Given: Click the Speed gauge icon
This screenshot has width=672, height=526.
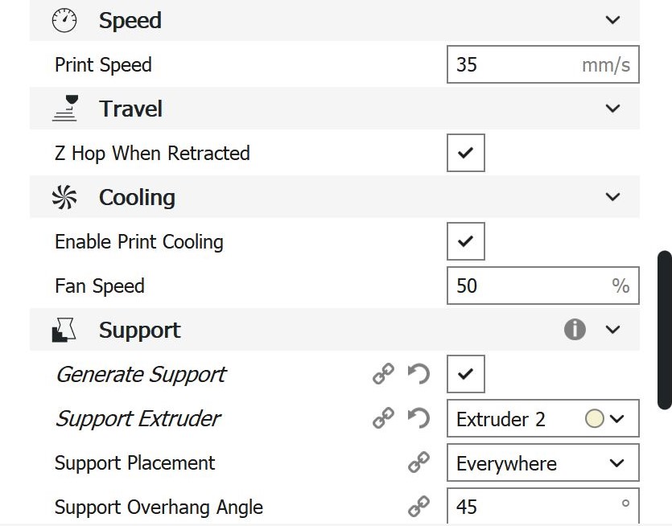Looking at the screenshot, I should [64, 21].
